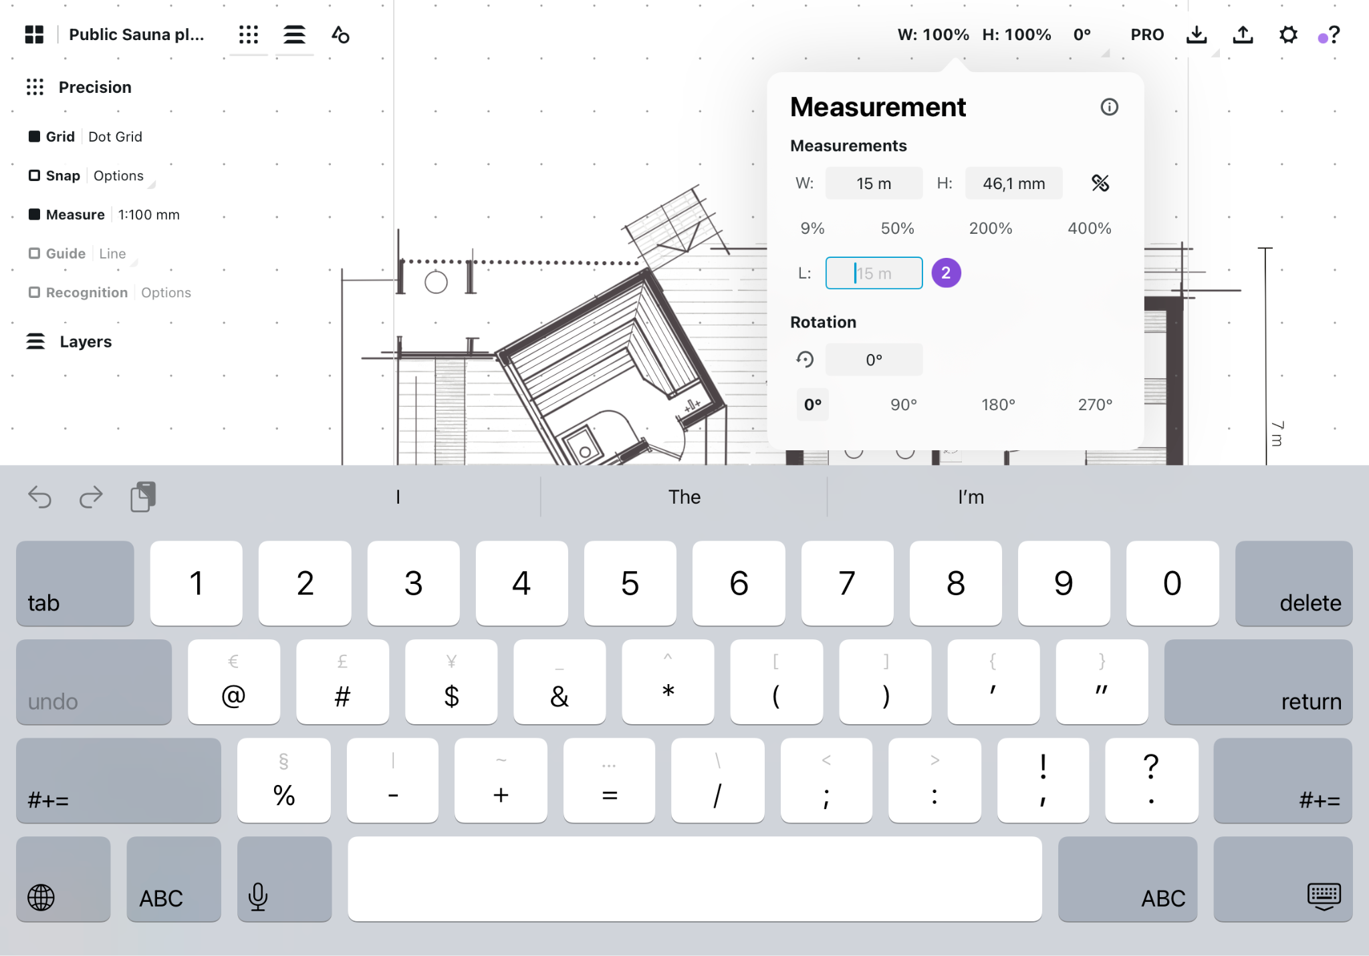Tap the hide keyboard key
The width and height of the screenshot is (1369, 956).
(1283, 879)
